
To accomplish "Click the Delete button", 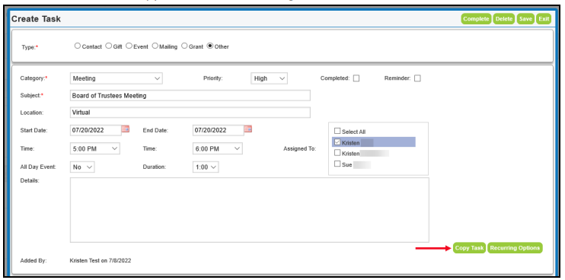I will pyautogui.click(x=504, y=19).
